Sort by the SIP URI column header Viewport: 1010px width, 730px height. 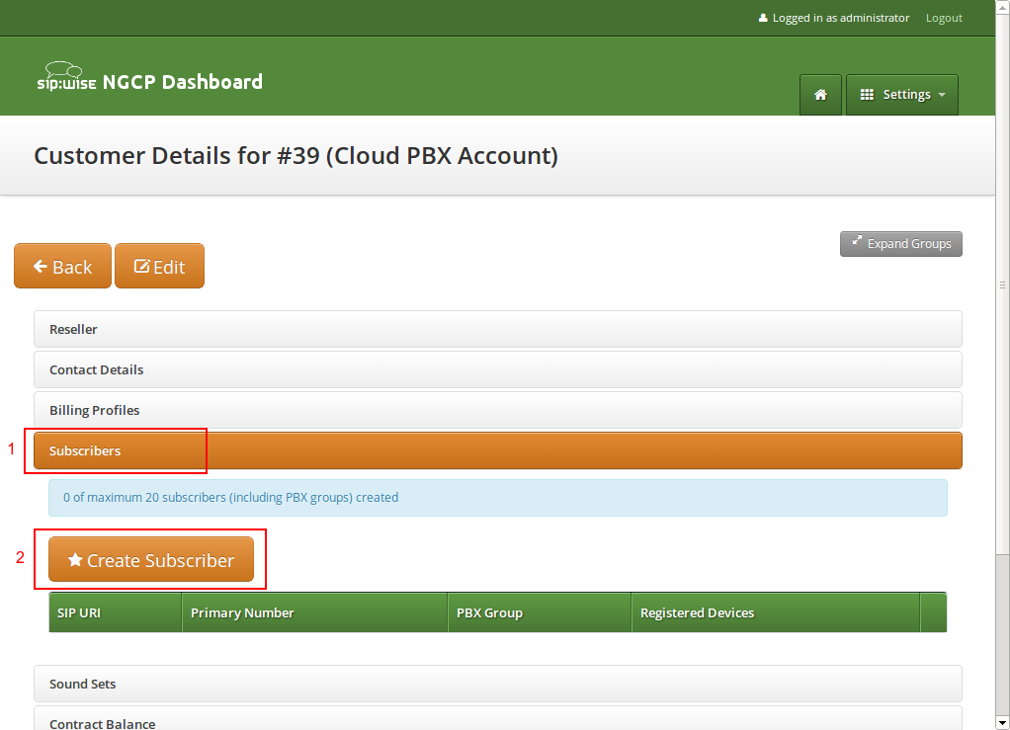tap(115, 612)
